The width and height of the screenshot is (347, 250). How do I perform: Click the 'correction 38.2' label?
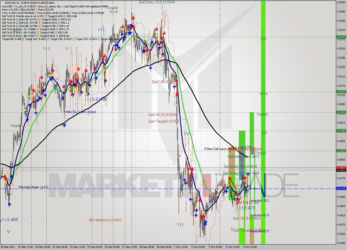pyautogui.click(x=259, y=201)
